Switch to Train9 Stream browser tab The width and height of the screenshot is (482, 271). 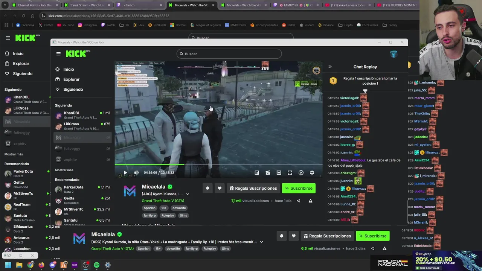pyautogui.click(x=87, y=5)
